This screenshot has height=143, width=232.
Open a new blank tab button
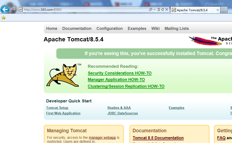coord(224,10)
